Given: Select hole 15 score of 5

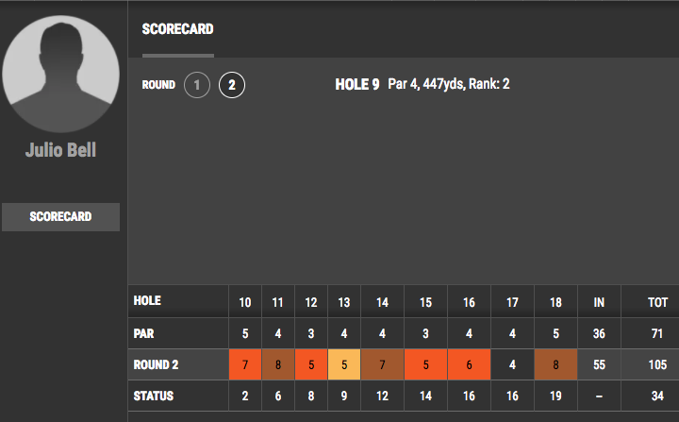Looking at the screenshot, I should point(425,364).
